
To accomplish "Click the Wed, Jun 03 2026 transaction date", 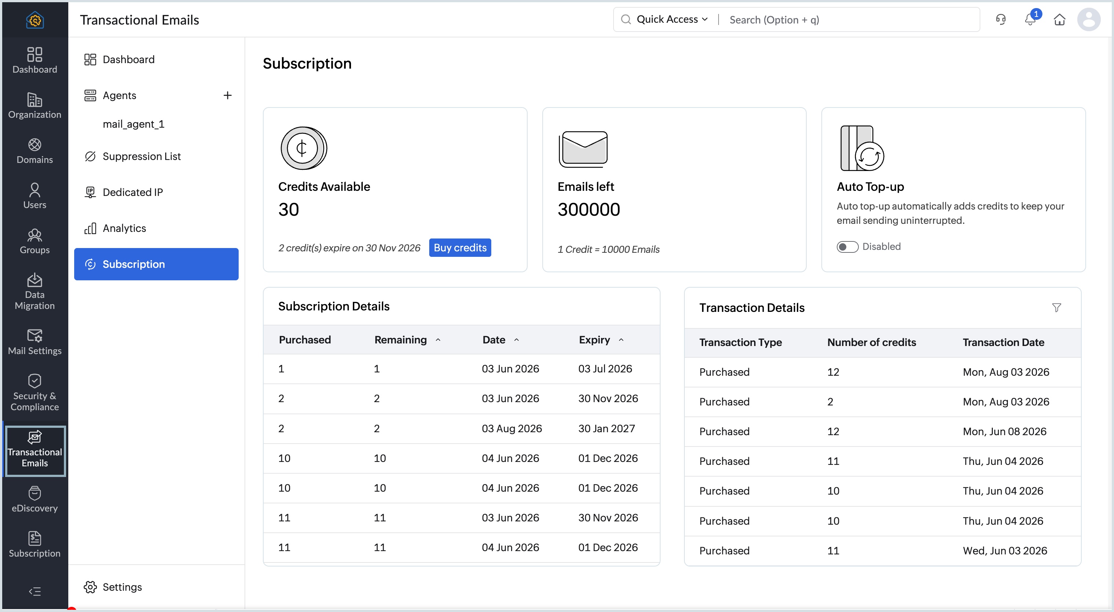I will click(1005, 550).
